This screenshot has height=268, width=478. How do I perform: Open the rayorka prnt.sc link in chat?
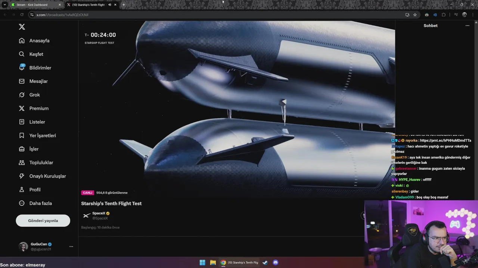[x=446, y=141]
